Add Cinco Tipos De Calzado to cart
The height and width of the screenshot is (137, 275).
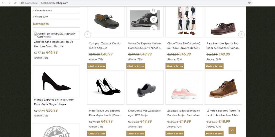[x=175, y=66]
